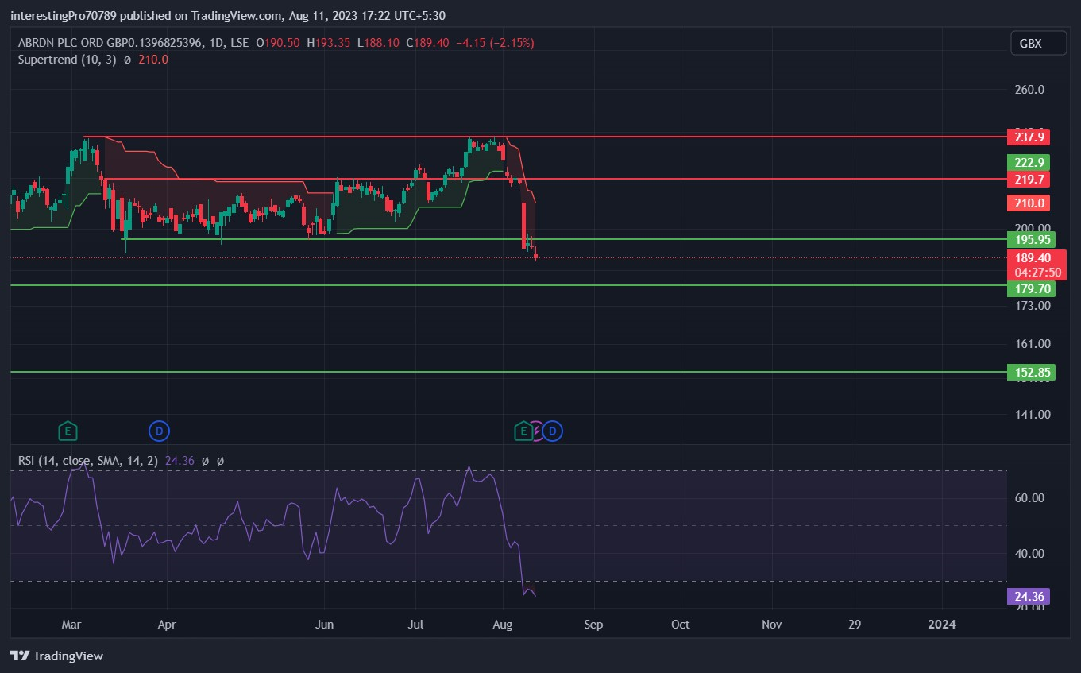The height and width of the screenshot is (673, 1081).
Task: Click the Jul label on time axis
Action: click(415, 625)
